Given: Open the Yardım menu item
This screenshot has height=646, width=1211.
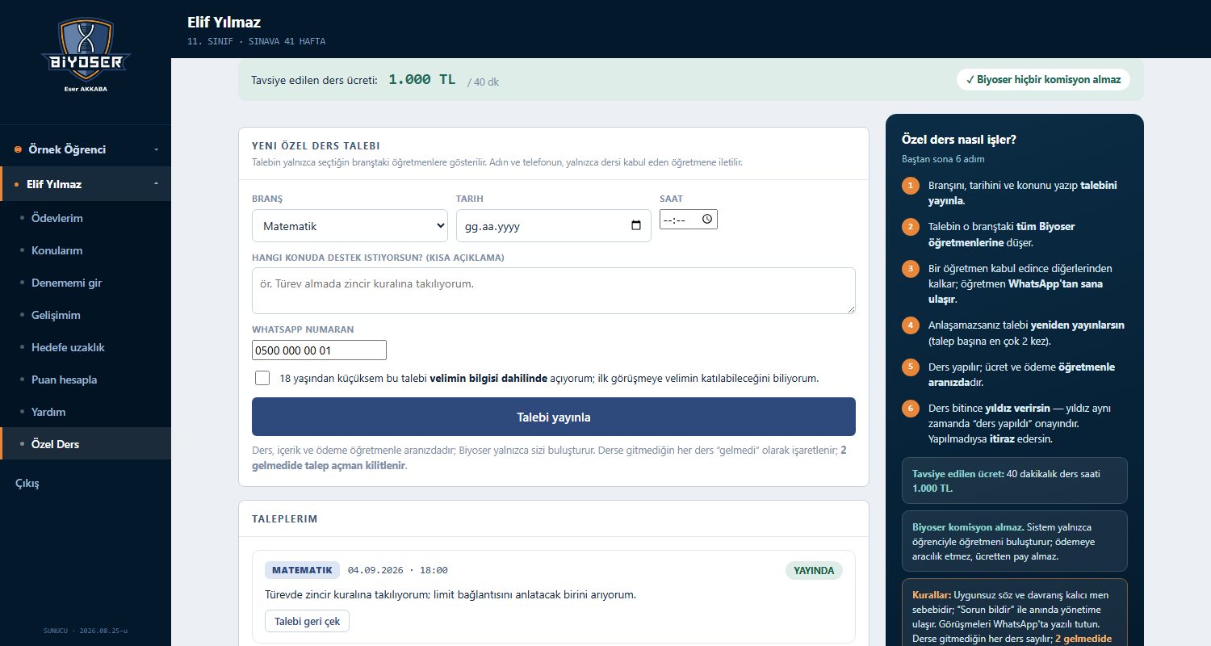Looking at the screenshot, I should click(x=86, y=412).
